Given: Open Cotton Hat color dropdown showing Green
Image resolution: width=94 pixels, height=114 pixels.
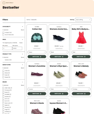Looking at the screenshot, I should tap(37, 52).
